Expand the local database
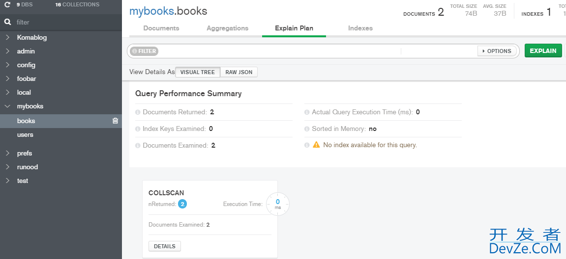The height and width of the screenshot is (259, 566). coord(7,92)
